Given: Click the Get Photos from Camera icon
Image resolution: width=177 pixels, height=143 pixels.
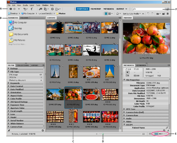Looking at the screenshot, I should (x=40, y=9).
